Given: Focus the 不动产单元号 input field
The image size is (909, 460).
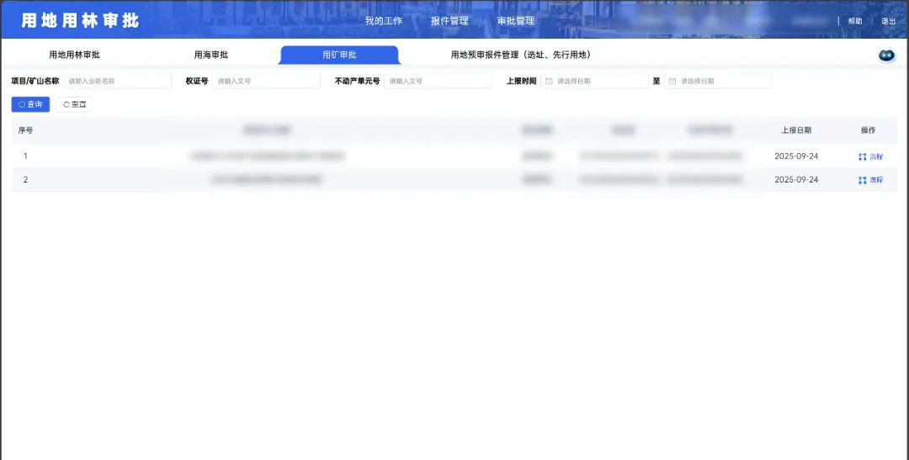Looking at the screenshot, I should [438, 81].
